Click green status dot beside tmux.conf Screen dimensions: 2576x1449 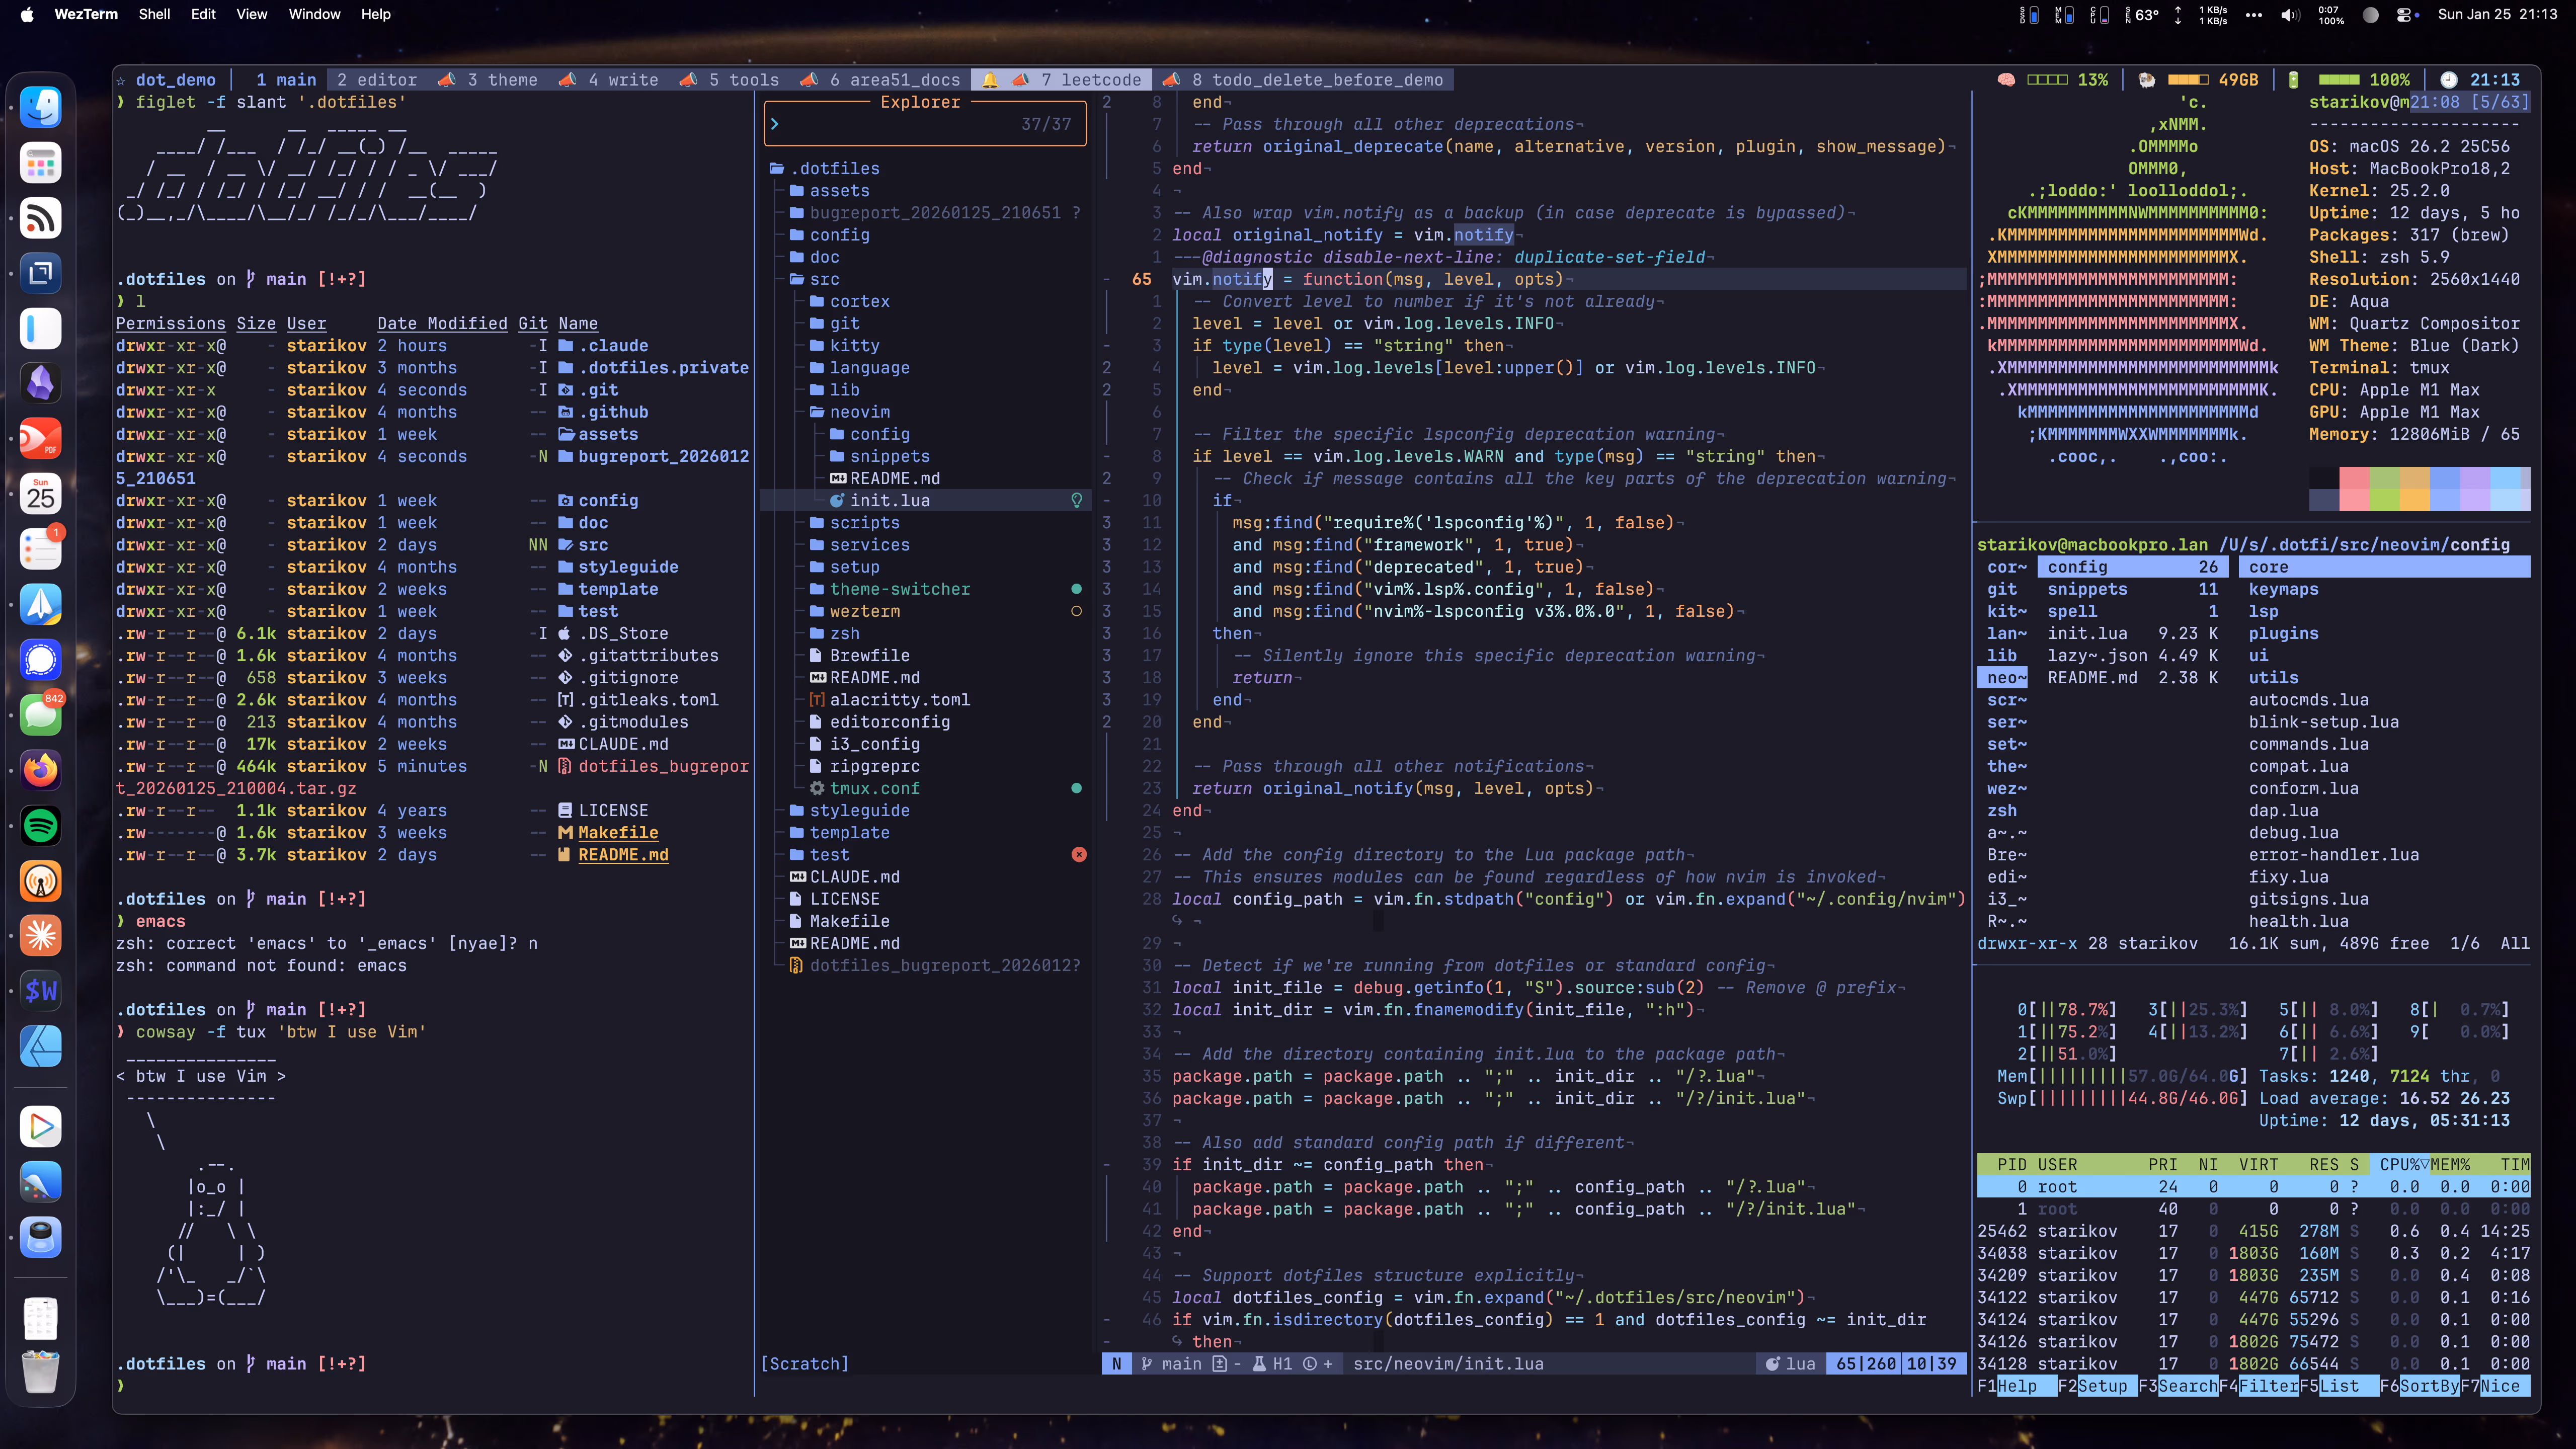tap(1076, 788)
